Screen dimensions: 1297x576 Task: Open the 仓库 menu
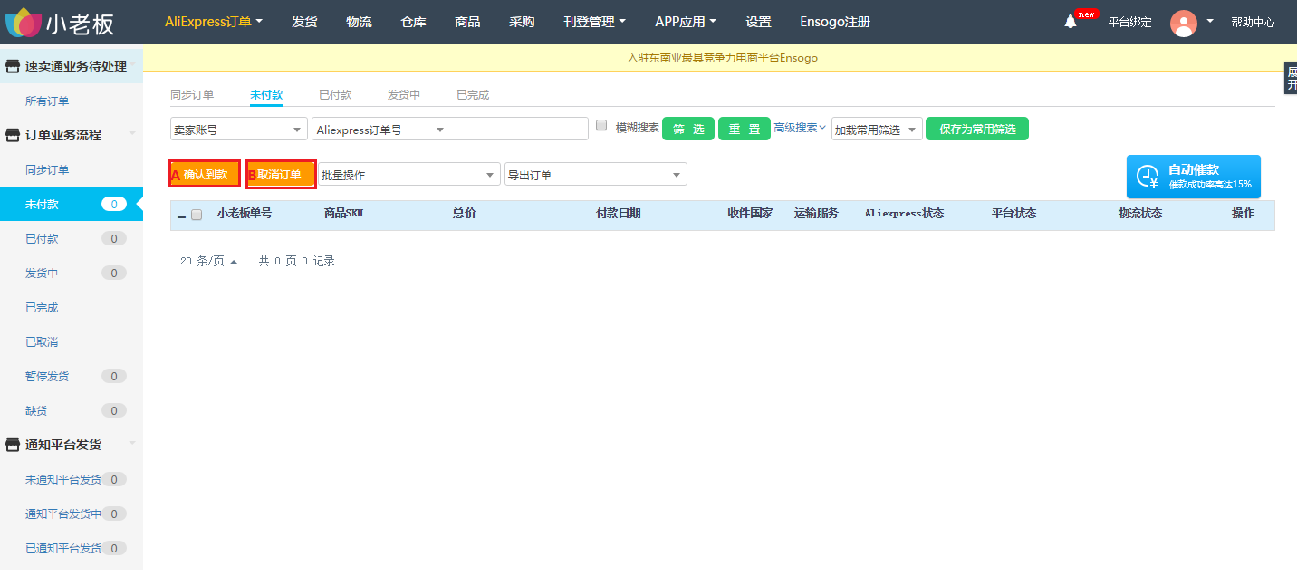pyautogui.click(x=413, y=22)
